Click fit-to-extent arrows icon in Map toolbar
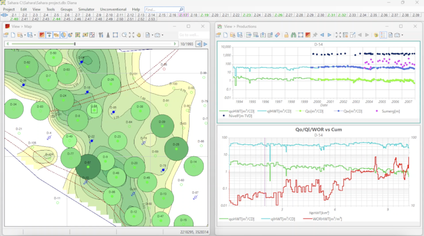The image size is (424, 236). pos(131,35)
